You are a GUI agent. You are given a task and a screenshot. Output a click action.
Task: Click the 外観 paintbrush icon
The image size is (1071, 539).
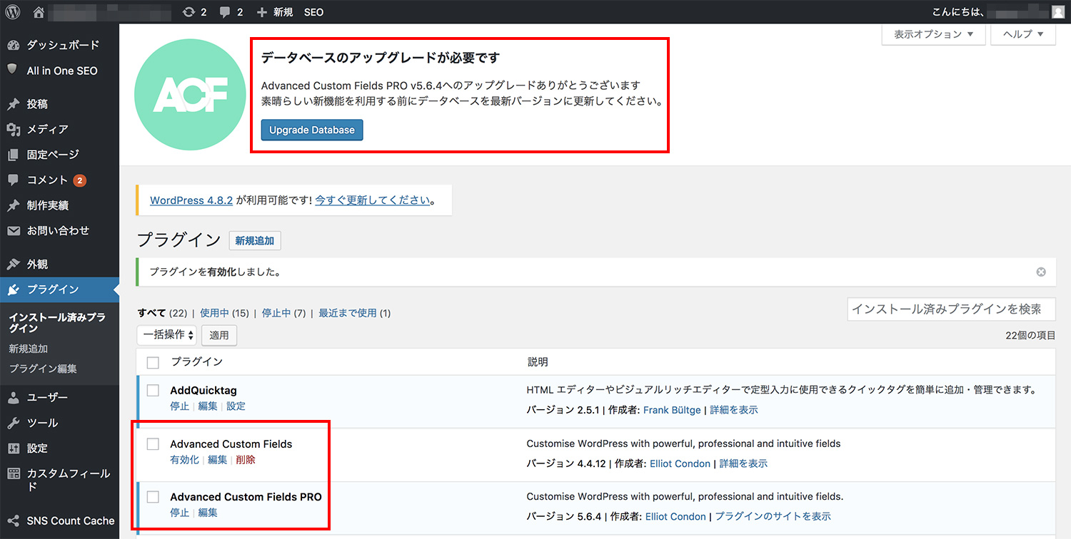(x=13, y=264)
